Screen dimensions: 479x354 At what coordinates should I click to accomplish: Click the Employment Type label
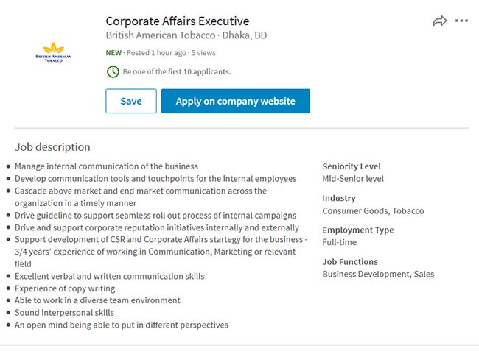(x=358, y=230)
